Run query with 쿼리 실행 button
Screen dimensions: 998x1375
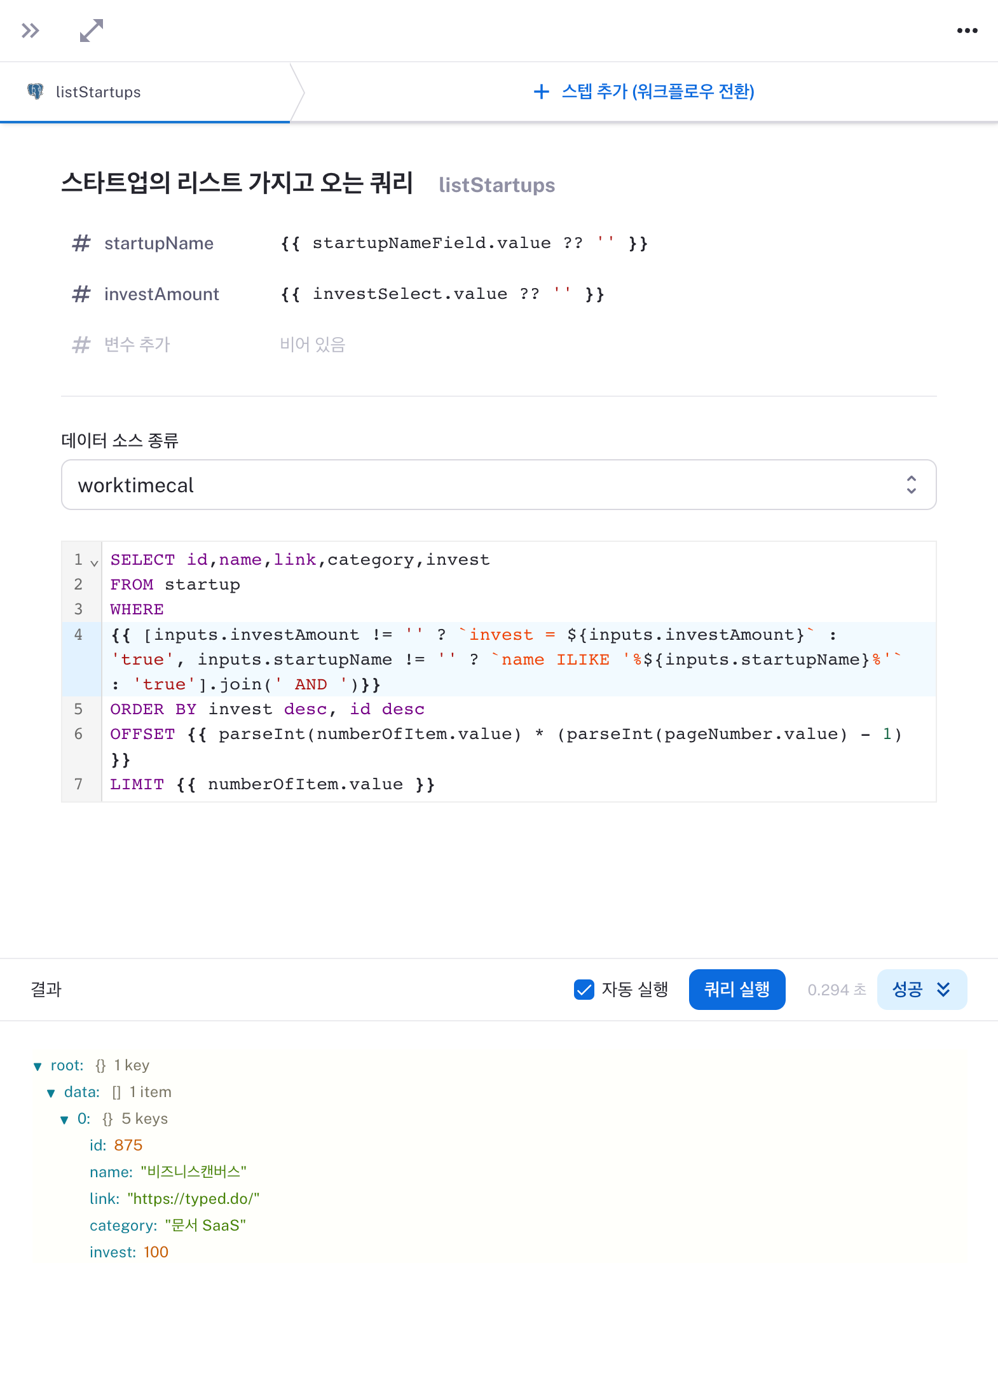737,990
